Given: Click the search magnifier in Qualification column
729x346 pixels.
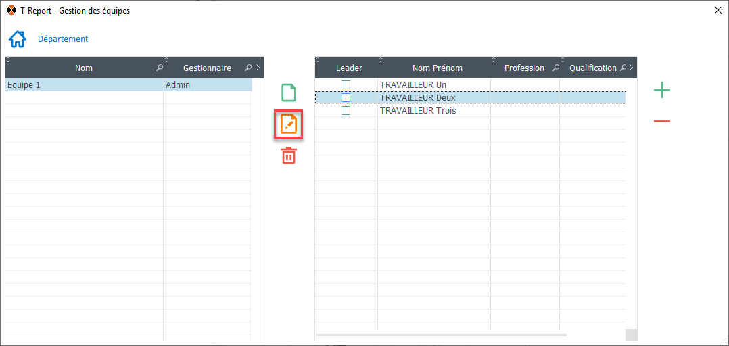Looking at the screenshot, I should [x=623, y=68].
